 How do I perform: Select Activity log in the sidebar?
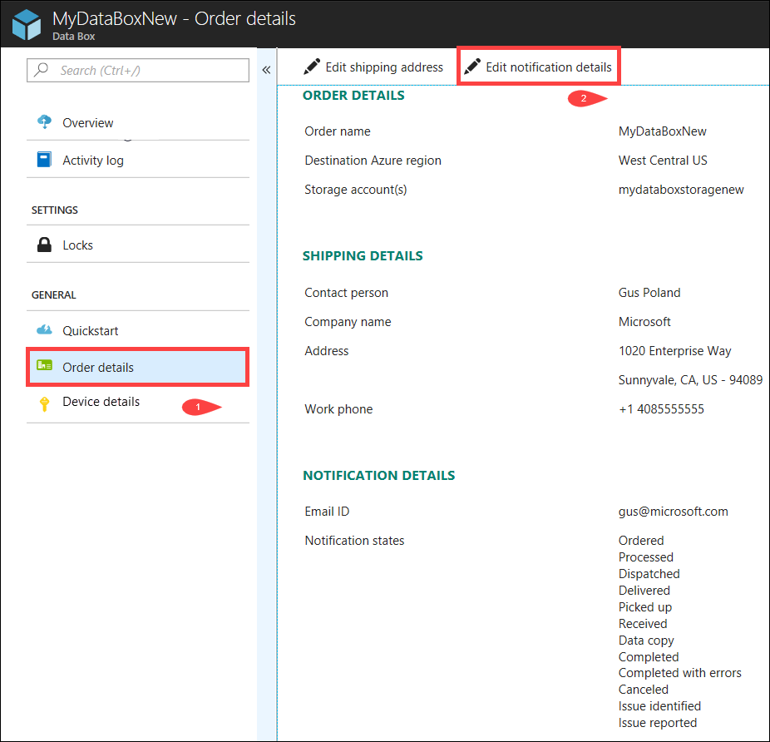point(91,159)
